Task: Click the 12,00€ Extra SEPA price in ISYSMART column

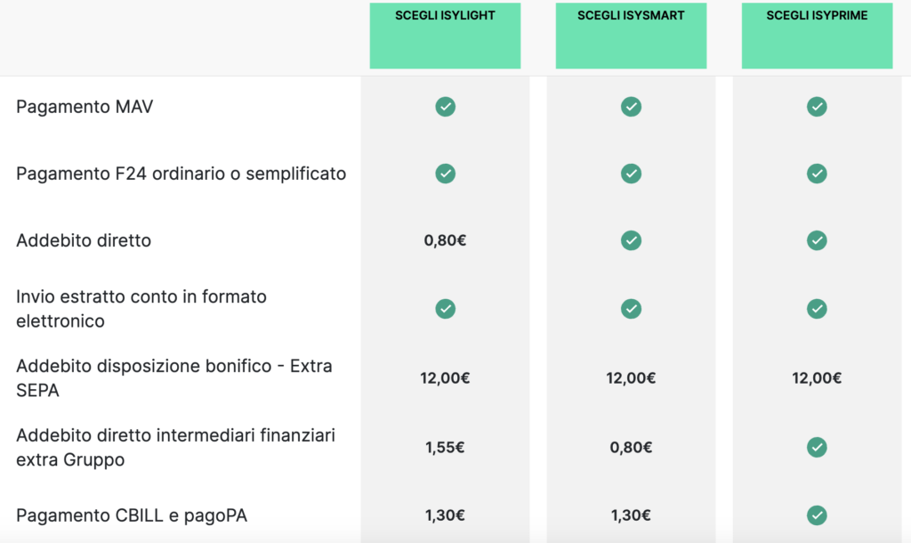Action: [631, 377]
